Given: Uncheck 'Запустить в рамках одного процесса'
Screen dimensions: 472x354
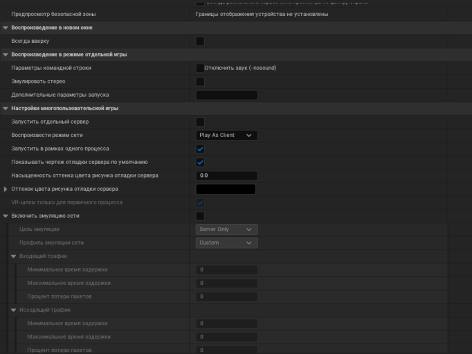Looking at the screenshot, I should tap(200, 149).
